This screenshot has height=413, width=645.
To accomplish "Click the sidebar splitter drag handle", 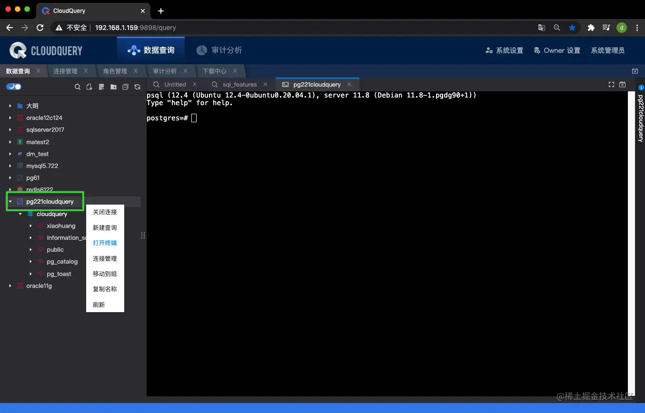I will 143,236.
